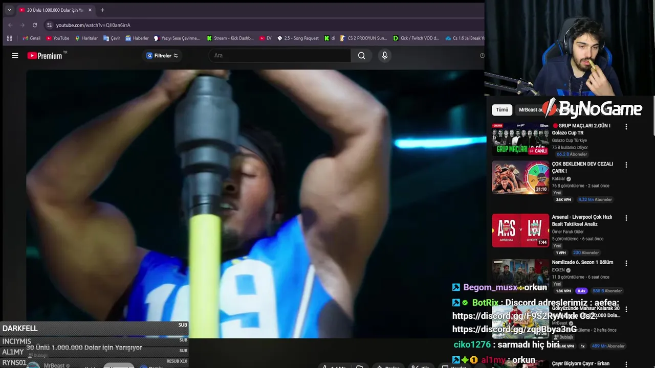Start voice search with microphone icon

(385, 55)
